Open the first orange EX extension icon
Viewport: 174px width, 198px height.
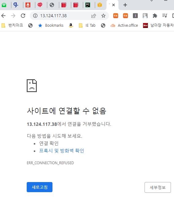coord(115,16)
